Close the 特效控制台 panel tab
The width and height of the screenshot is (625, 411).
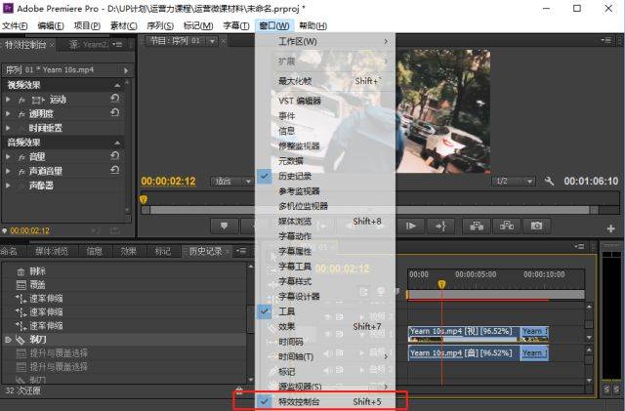point(52,44)
